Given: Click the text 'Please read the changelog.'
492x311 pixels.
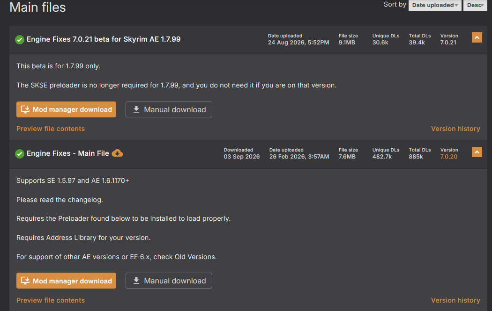Looking at the screenshot, I should coord(60,200).
